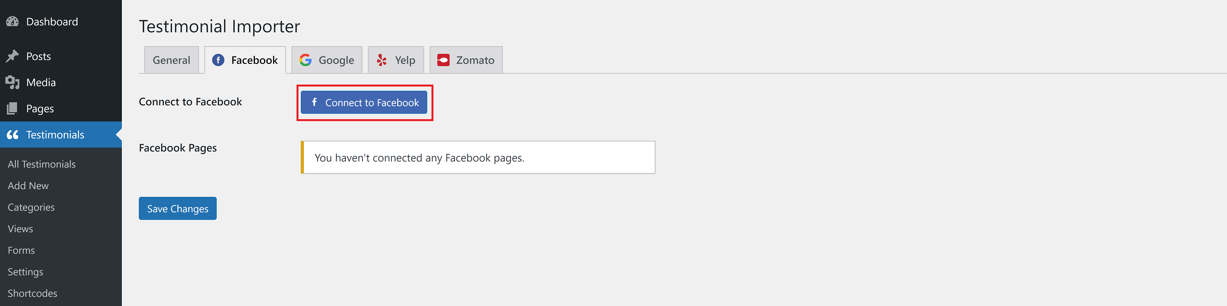Click the Dashboard gauge icon
This screenshot has height=306, width=1227.
[12, 22]
